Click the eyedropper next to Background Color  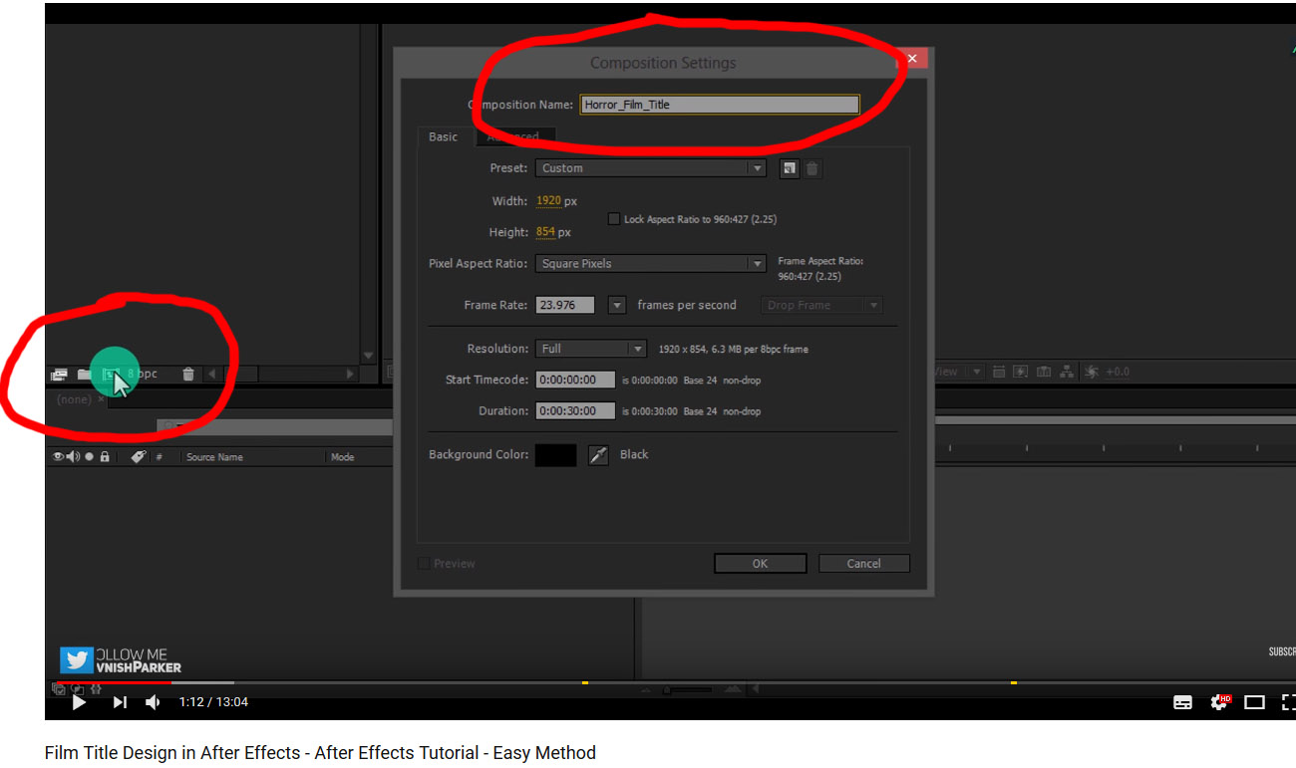point(598,455)
